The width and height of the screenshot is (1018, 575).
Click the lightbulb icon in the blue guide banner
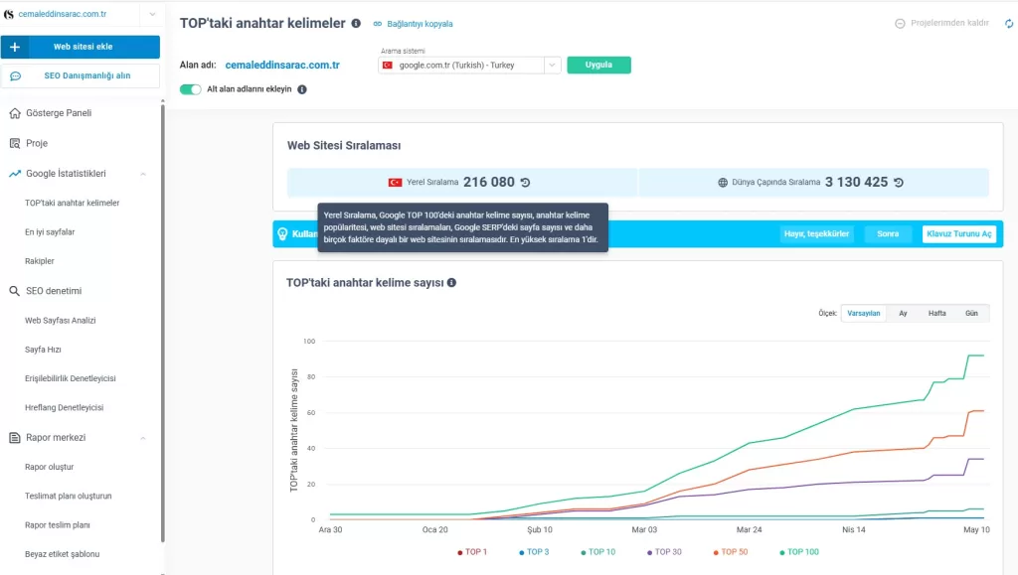[283, 234]
